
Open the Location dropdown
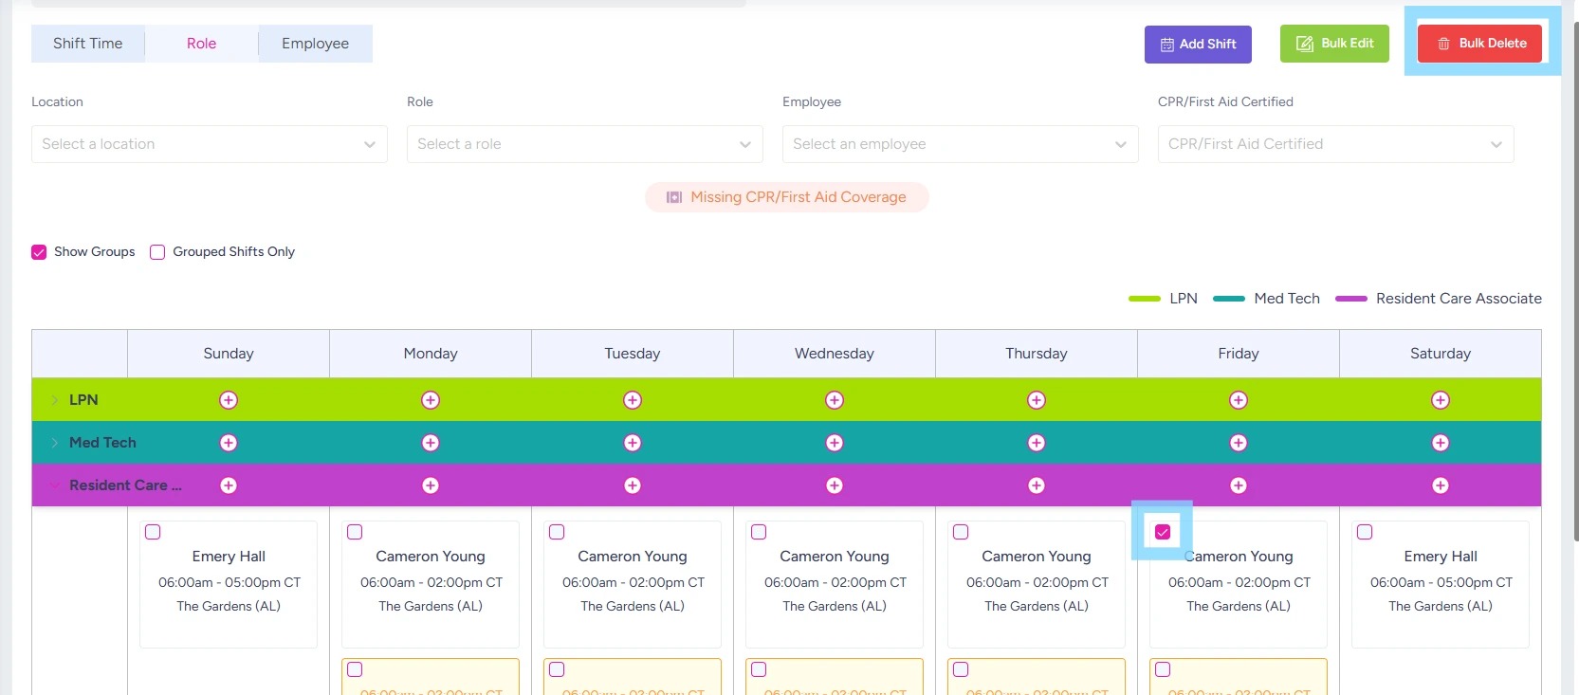click(209, 144)
